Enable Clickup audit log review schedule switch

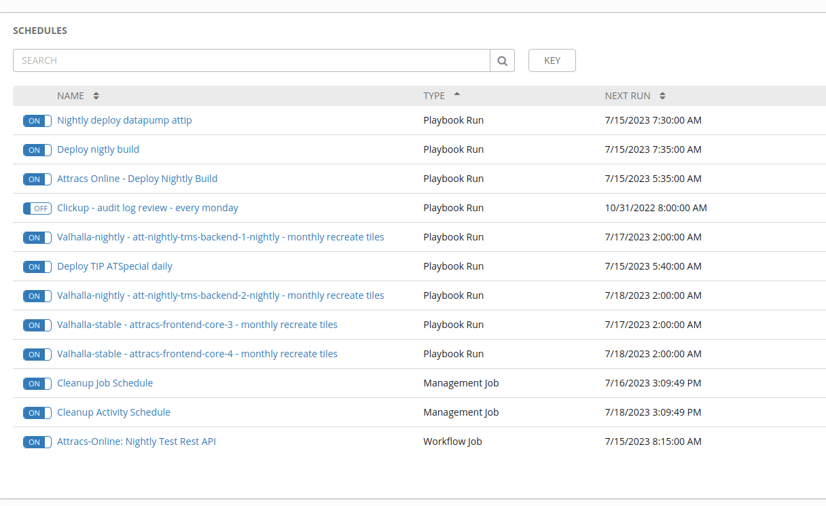(x=37, y=209)
